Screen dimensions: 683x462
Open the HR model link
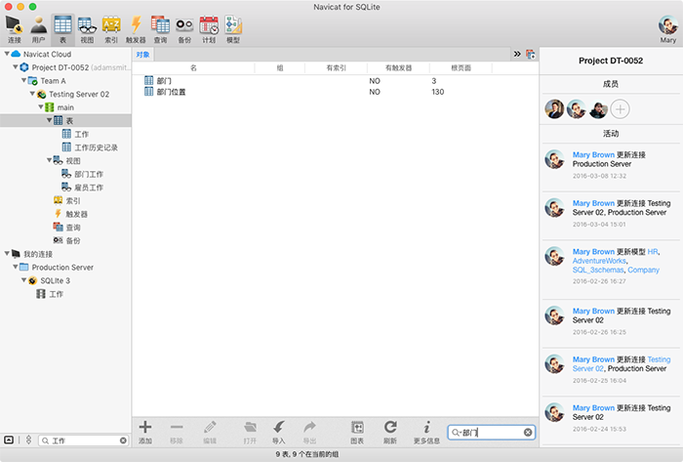(653, 251)
